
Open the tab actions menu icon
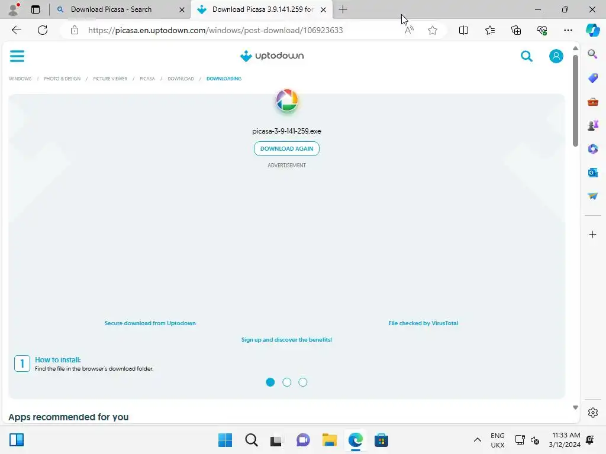[36, 9]
